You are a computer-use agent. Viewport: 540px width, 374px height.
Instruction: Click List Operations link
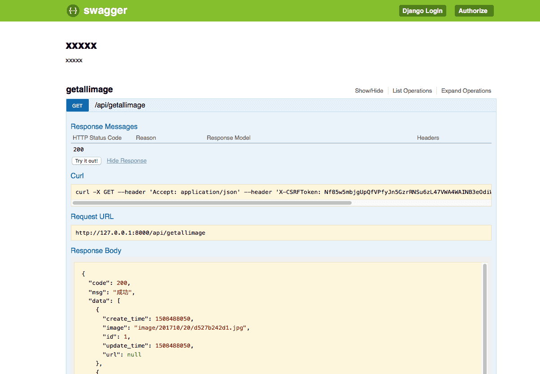(412, 90)
